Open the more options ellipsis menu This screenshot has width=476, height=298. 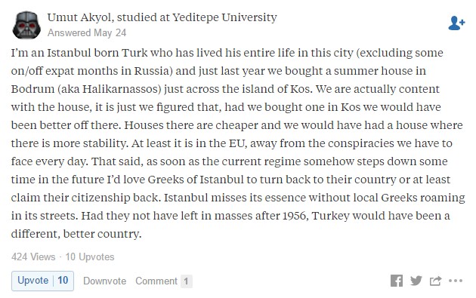[456, 281]
